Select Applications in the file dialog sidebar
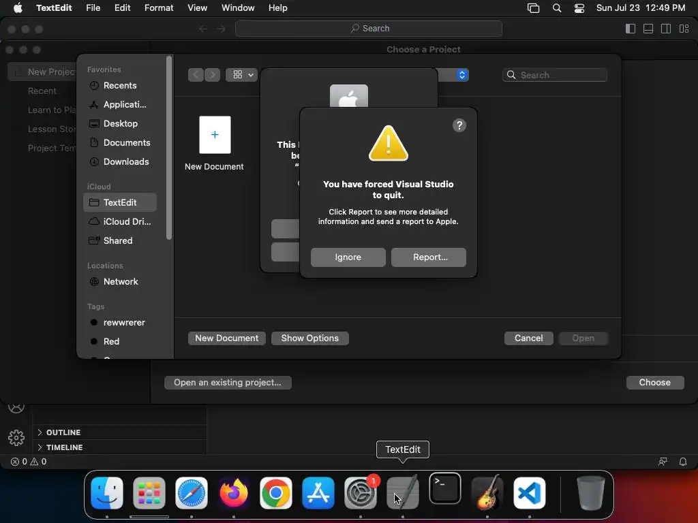This screenshot has height=523, width=698. click(x=120, y=104)
